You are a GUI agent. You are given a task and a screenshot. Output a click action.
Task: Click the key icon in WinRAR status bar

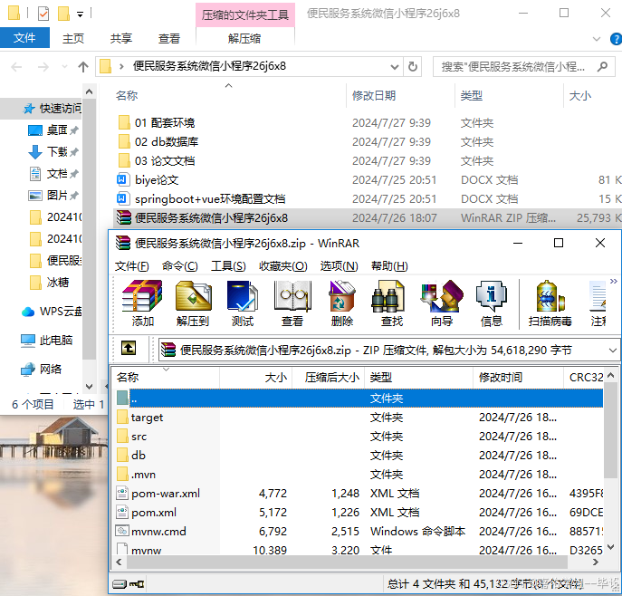pos(137,583)
